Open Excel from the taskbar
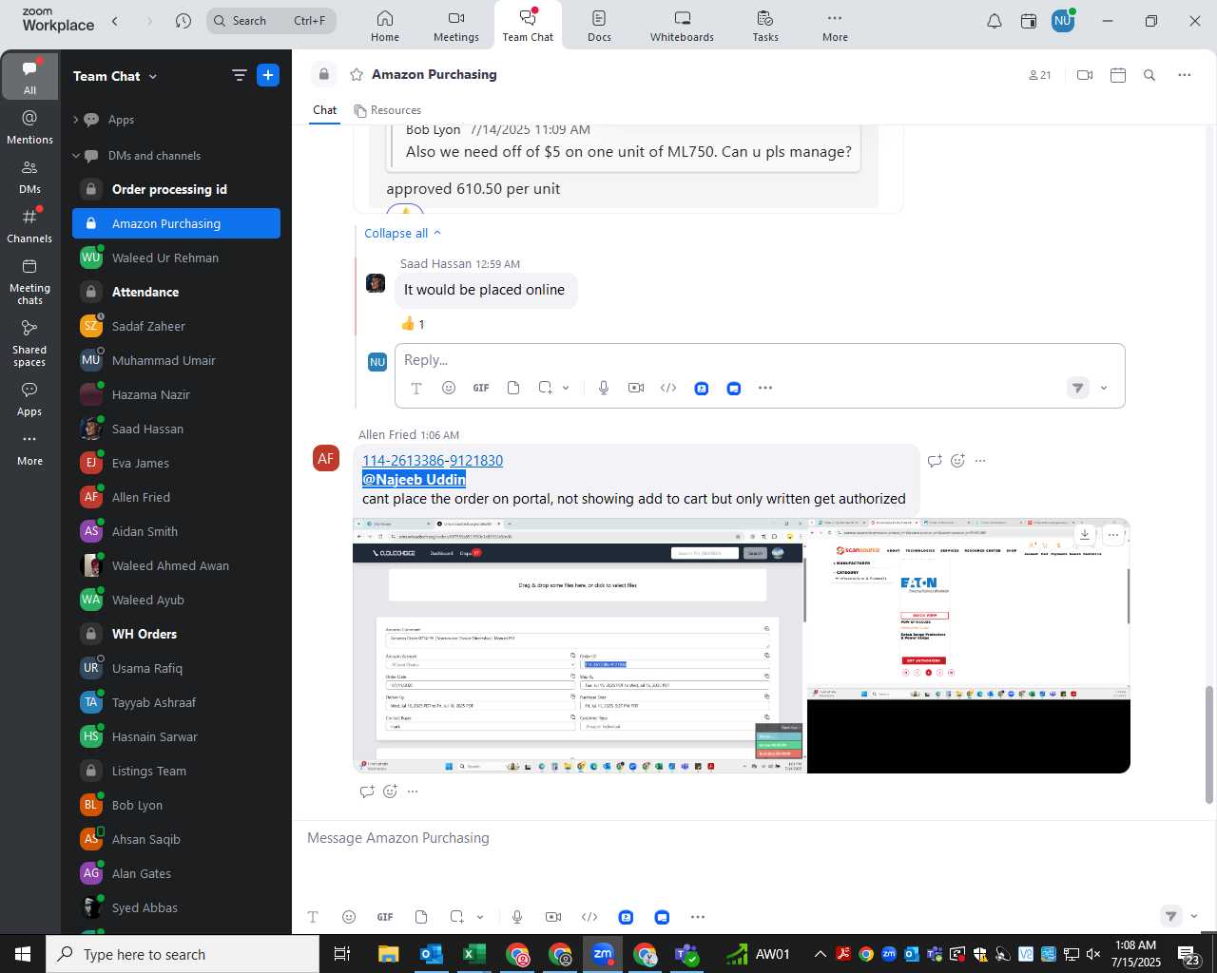The width and height of the screenshot is (1217, 973). [473, 954]
